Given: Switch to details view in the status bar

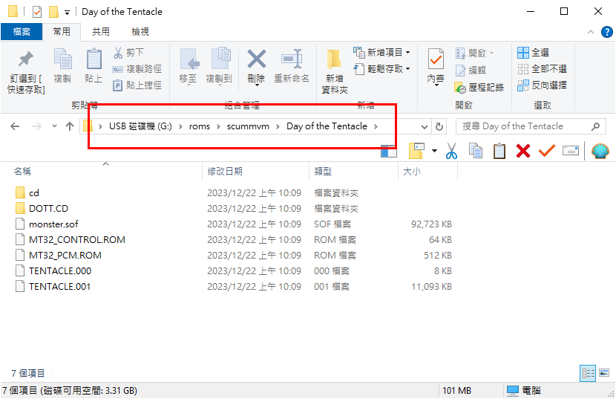Looking at the screenshot, I should 588,374.
